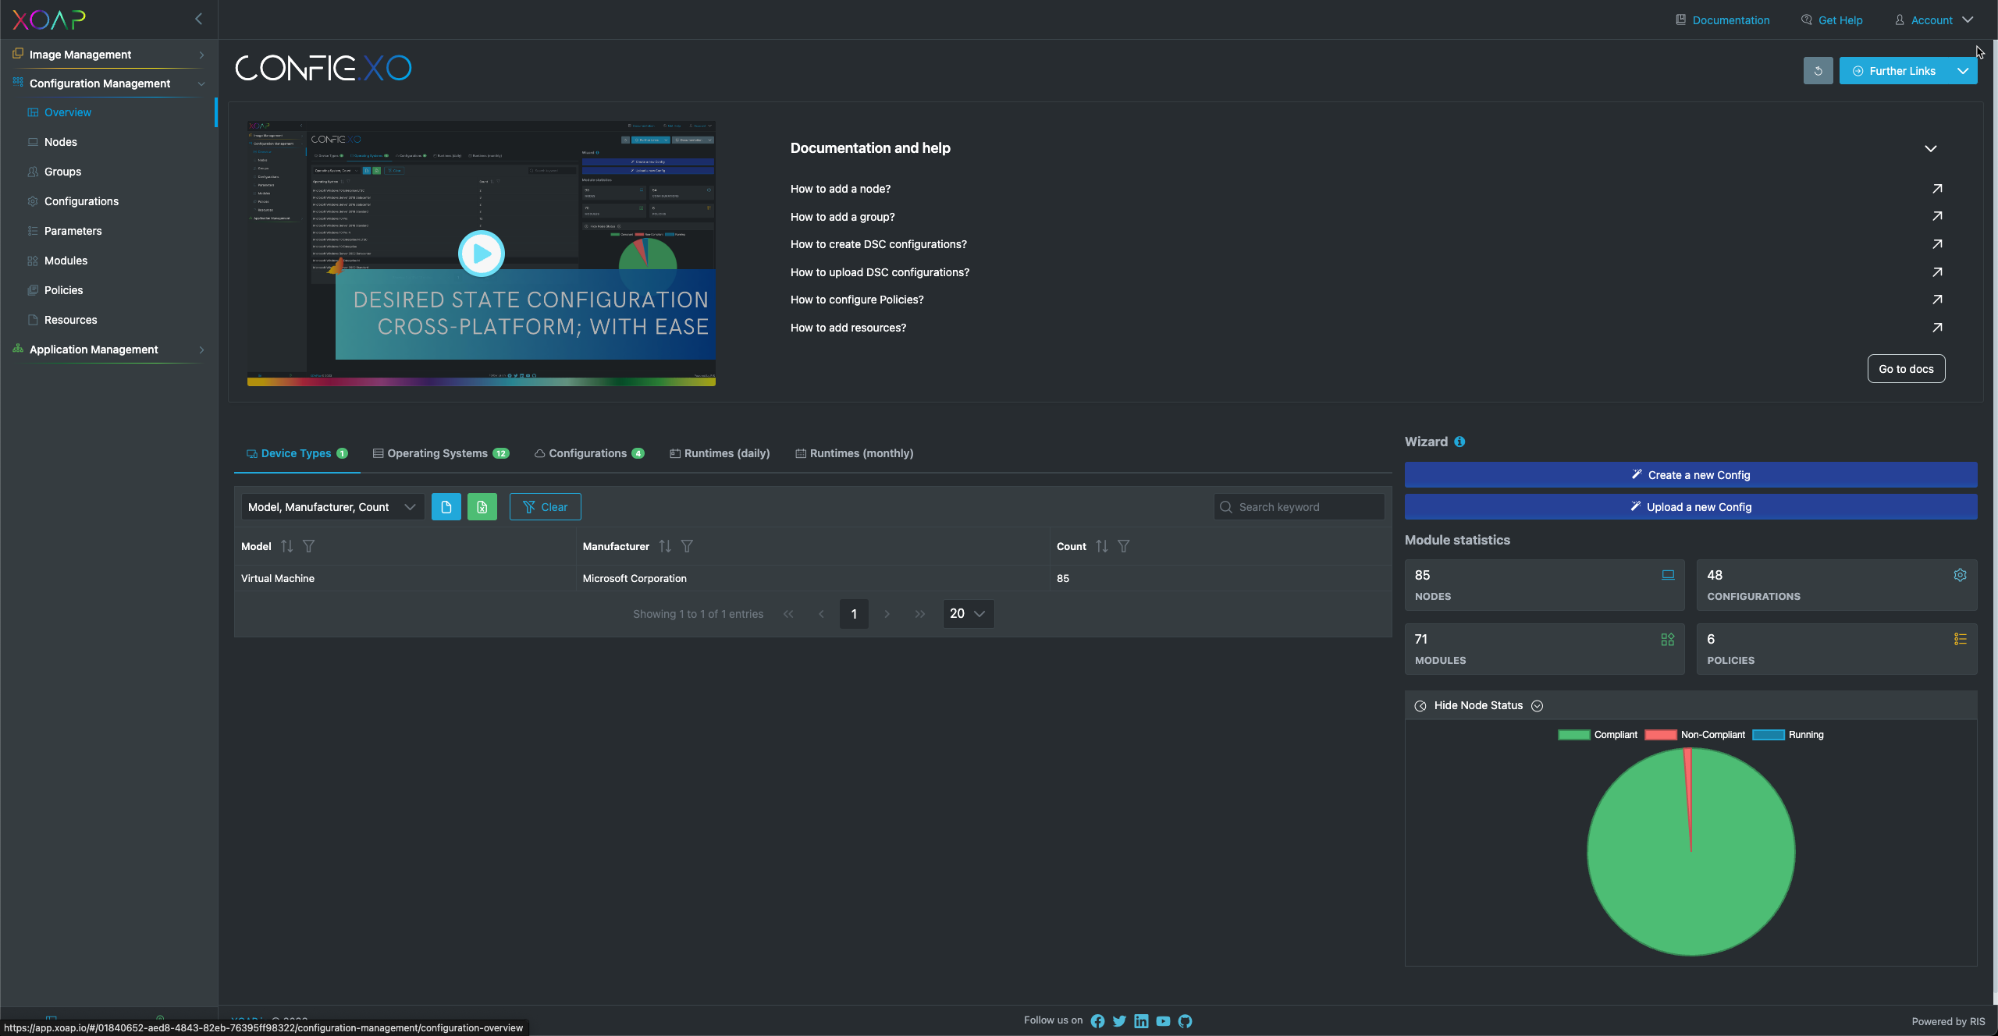Open external link arrow for How to add a group

pyautogui.click(x=1936, y=216)
